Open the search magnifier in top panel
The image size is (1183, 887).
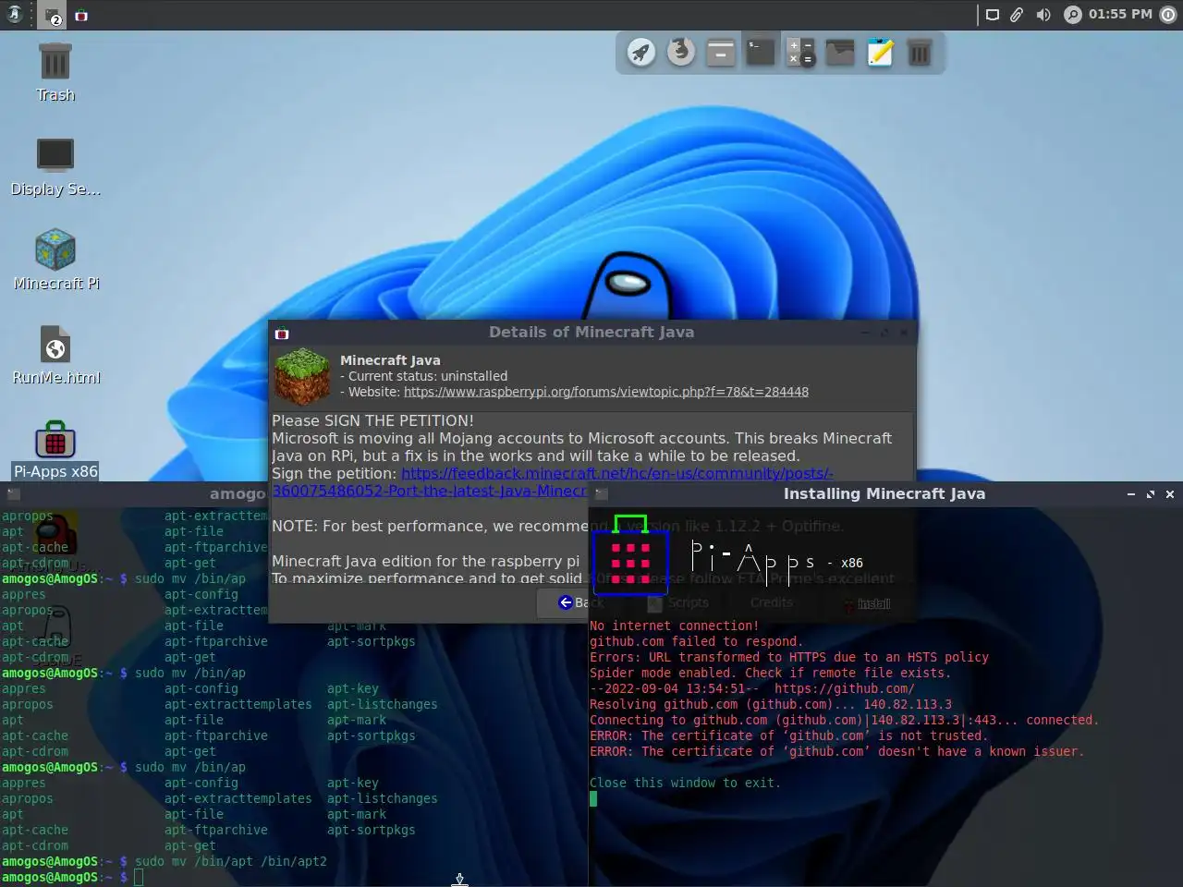(x=1072, y=15)
